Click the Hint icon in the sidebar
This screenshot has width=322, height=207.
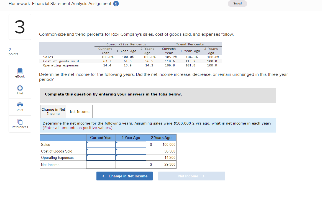(x=20, y=90)
